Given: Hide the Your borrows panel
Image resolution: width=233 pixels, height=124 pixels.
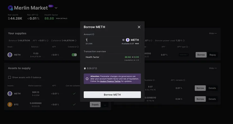Looking at the screenshot, I should [213, 33].
